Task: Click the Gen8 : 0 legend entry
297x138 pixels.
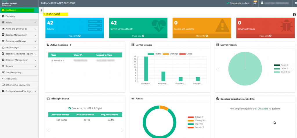Action: [281, 65]
